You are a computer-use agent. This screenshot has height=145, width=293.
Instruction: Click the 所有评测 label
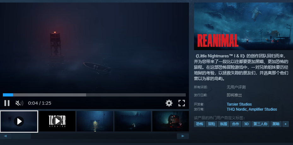201,87
